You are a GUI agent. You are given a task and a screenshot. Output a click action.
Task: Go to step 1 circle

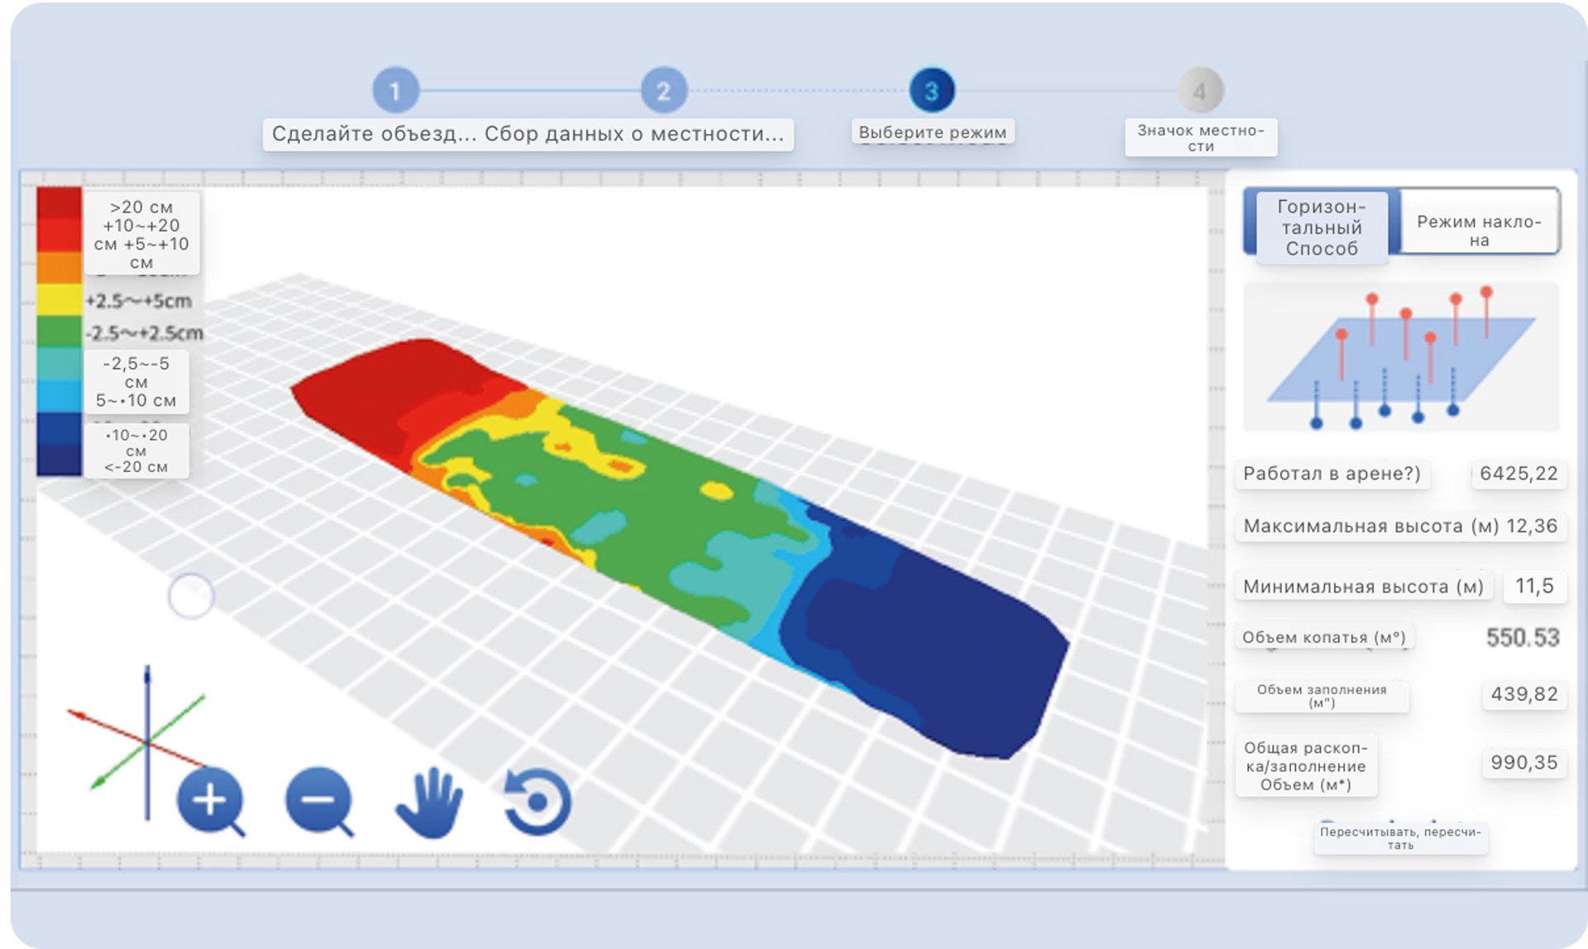[x=395, y=90]
